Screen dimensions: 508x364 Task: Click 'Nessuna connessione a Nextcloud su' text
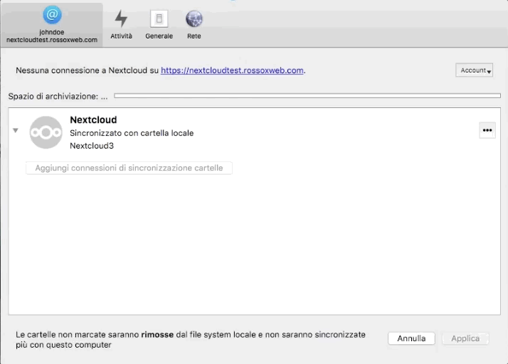click(x=87, y=70)
